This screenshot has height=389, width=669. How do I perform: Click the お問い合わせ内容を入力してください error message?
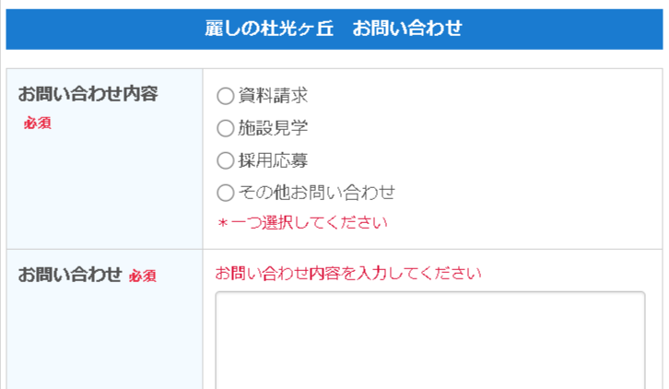[348, 274]
